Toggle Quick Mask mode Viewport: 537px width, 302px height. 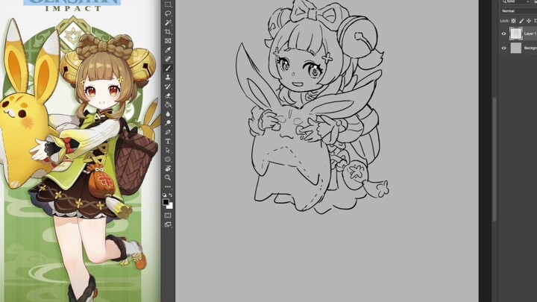pyautogui.click(x=168, y=216)
